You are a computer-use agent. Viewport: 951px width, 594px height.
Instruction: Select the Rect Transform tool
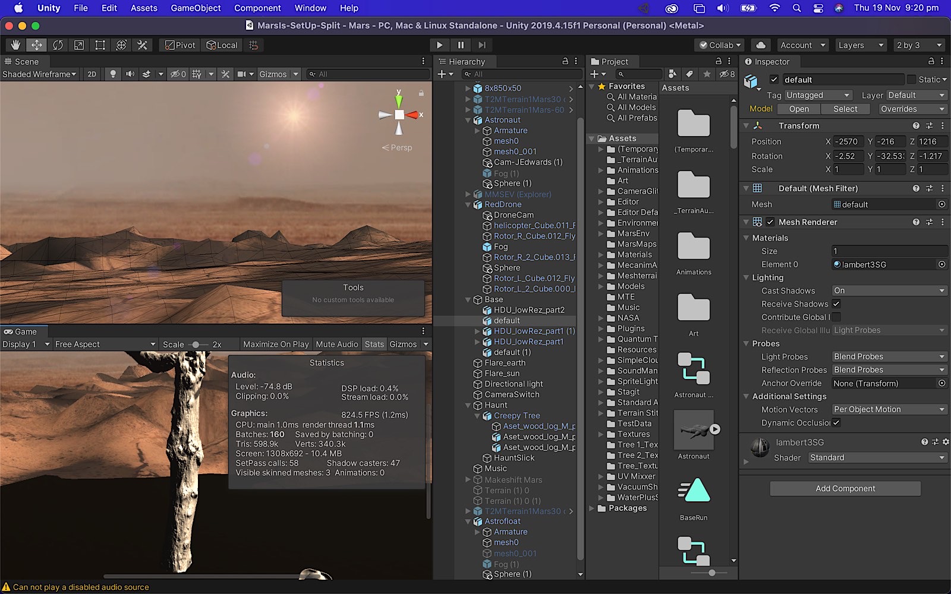pyautogui.click(x=100, y=45)
